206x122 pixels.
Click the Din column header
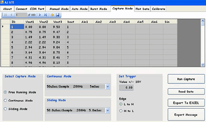tap(170, 22)
